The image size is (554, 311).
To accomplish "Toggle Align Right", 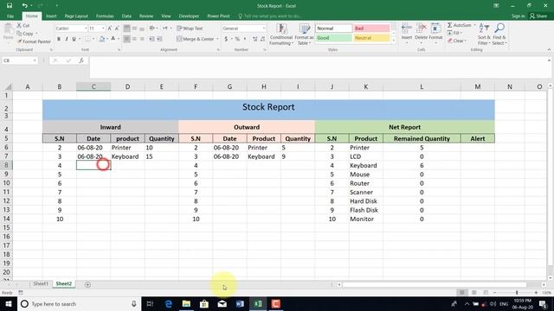I will [x=142, y=39].
